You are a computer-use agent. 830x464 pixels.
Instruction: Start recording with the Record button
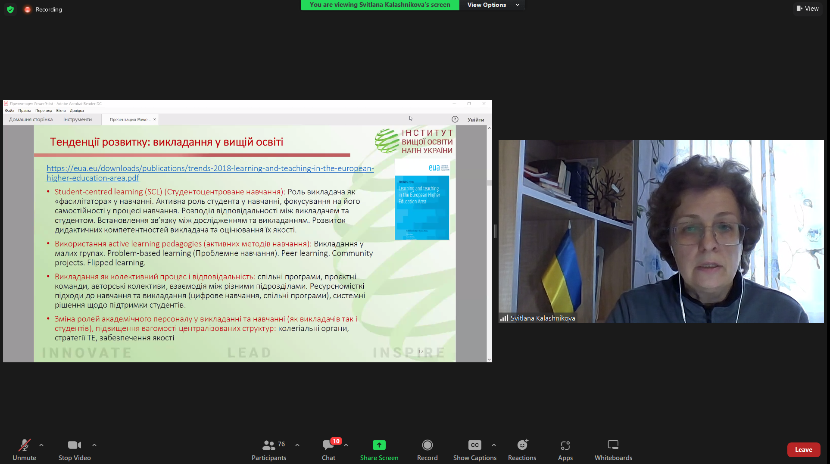(x=427, y=449)
